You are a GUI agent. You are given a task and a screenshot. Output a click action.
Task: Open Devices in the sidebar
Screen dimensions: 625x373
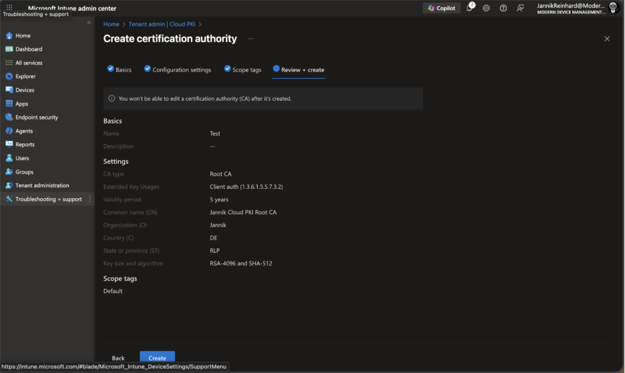click(x=25, y=90)
